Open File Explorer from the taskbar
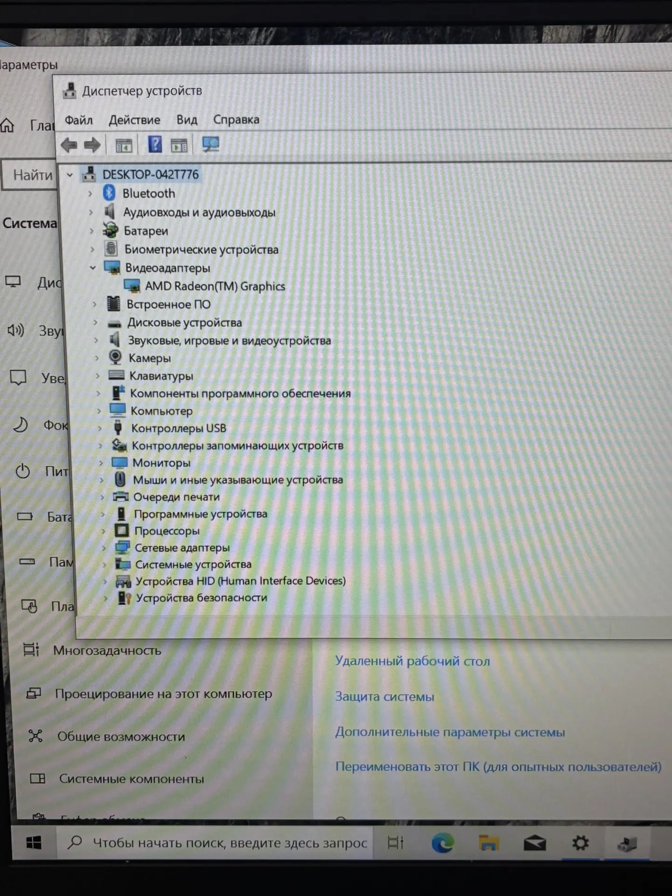 point(488,843)
